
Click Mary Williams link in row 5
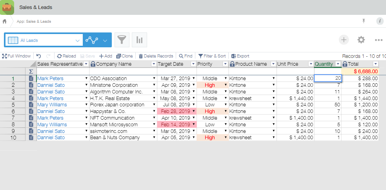click(52, 105)
